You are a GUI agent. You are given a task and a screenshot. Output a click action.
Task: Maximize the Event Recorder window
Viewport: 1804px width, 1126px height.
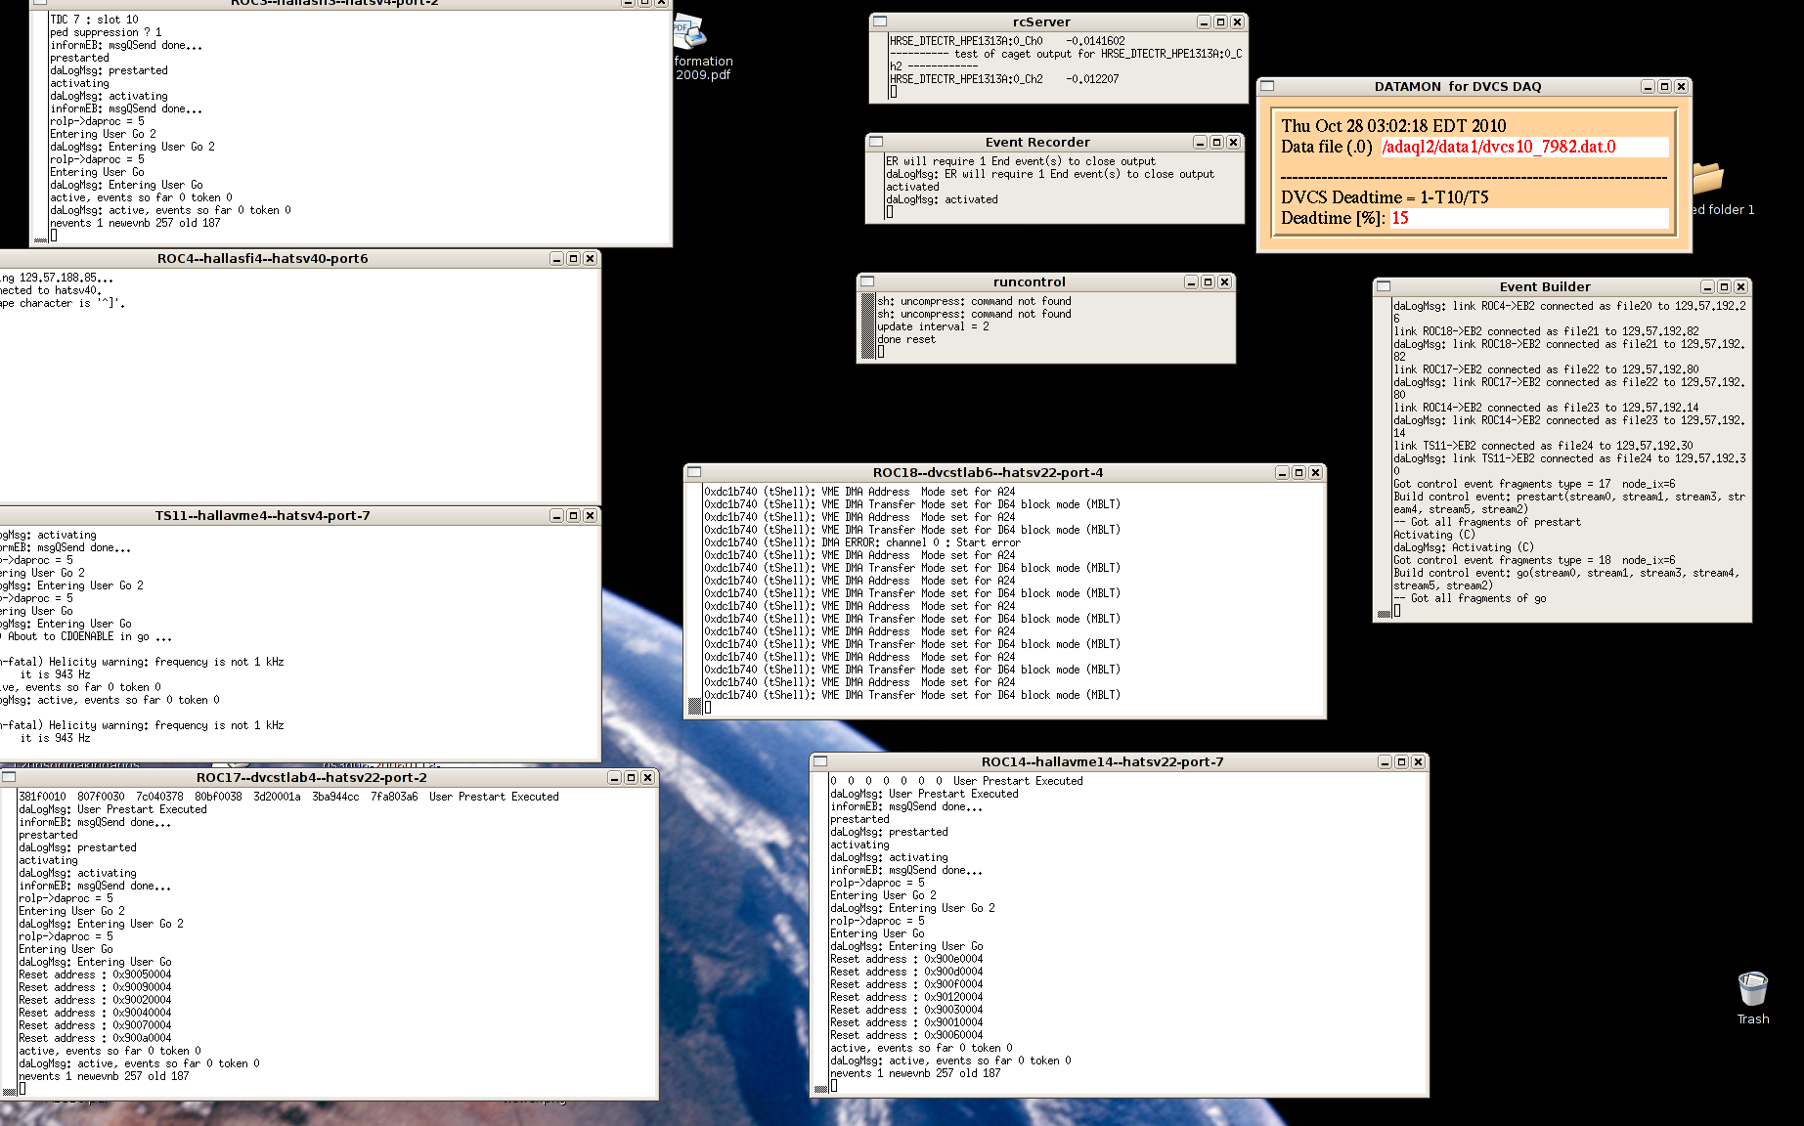[1216, 142]
